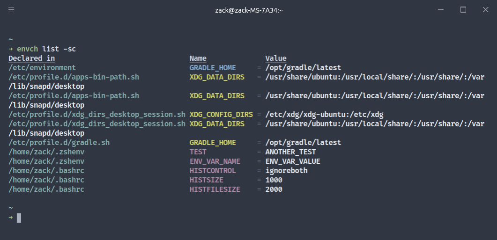Click the 'Value' column header
Screen dimensions: 497x240
276,58
